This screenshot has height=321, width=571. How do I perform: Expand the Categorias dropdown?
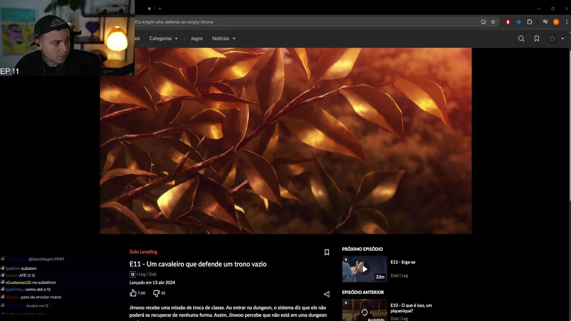click(163, 38)
